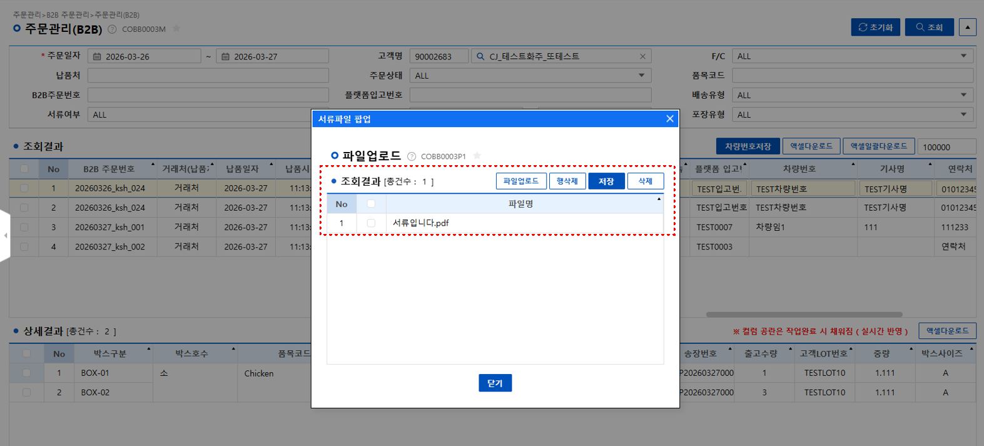Check the file row 서류입니다.pdf checkbox
Viewport: 984px width, 446px height.
coord(371,223)
